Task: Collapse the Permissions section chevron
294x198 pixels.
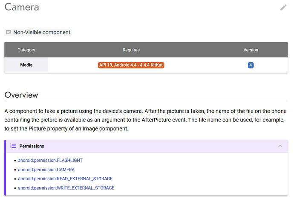Action: (x=280, y=146)
